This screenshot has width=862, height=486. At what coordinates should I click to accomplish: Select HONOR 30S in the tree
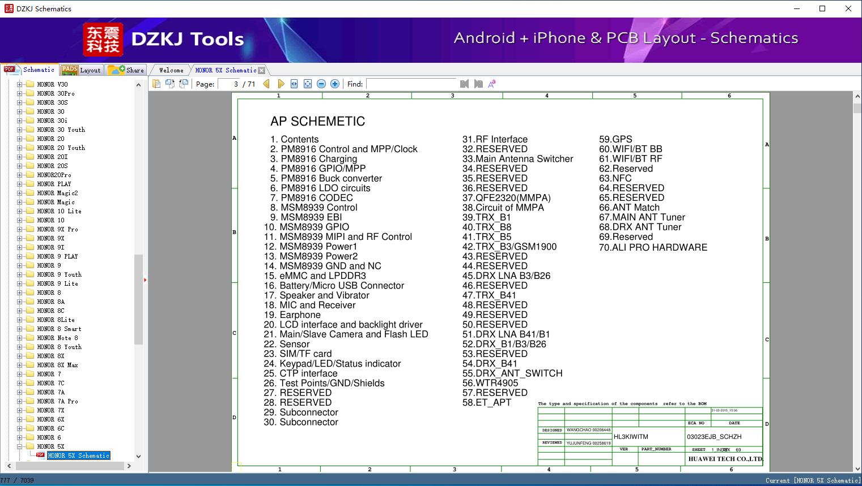[52, 102]
